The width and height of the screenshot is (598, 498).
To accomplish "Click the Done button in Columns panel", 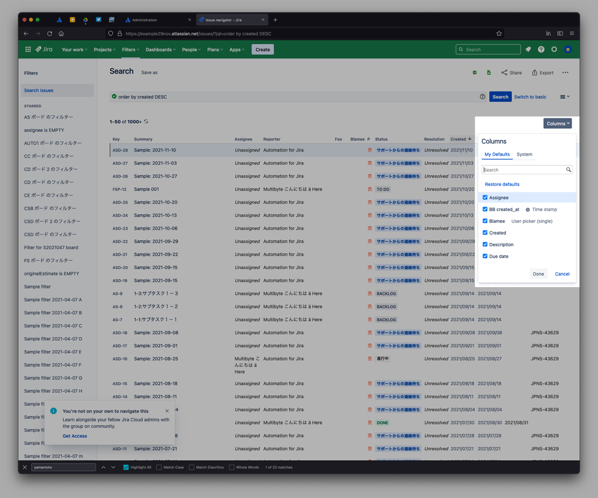I will pyautogui.click(x=538, y=274).
